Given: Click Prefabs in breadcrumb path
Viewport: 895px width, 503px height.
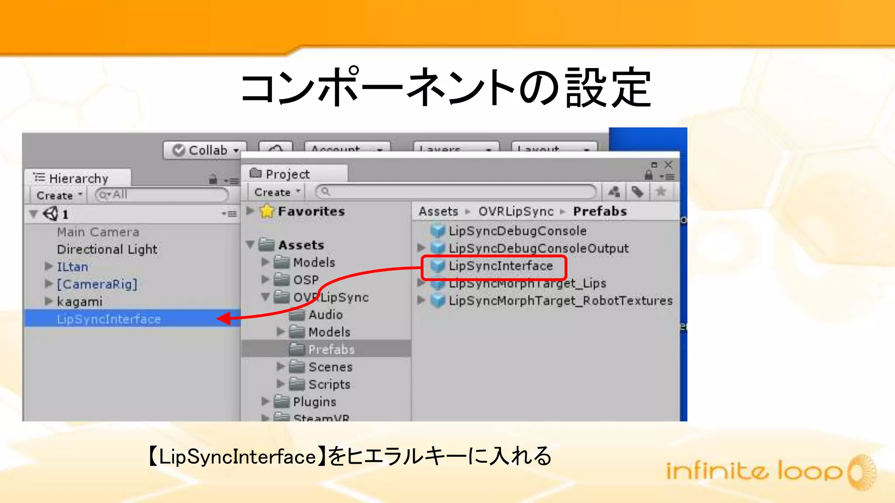Looking at the screenshot, I should click(x=600, y=211).
